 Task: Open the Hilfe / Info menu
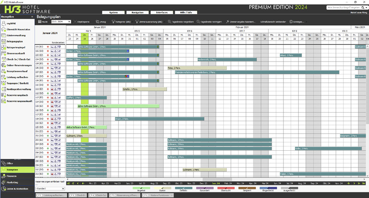pyautogui.click(x=186, y=12)
